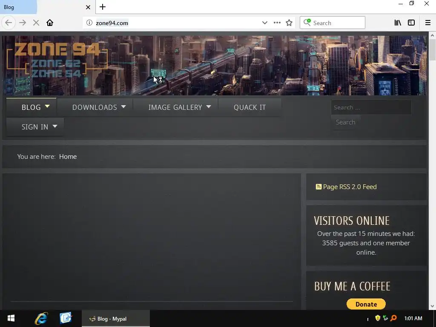Click the VISITORS ONLINE heading
Screen dimensions: 436x327
[352, 221]
